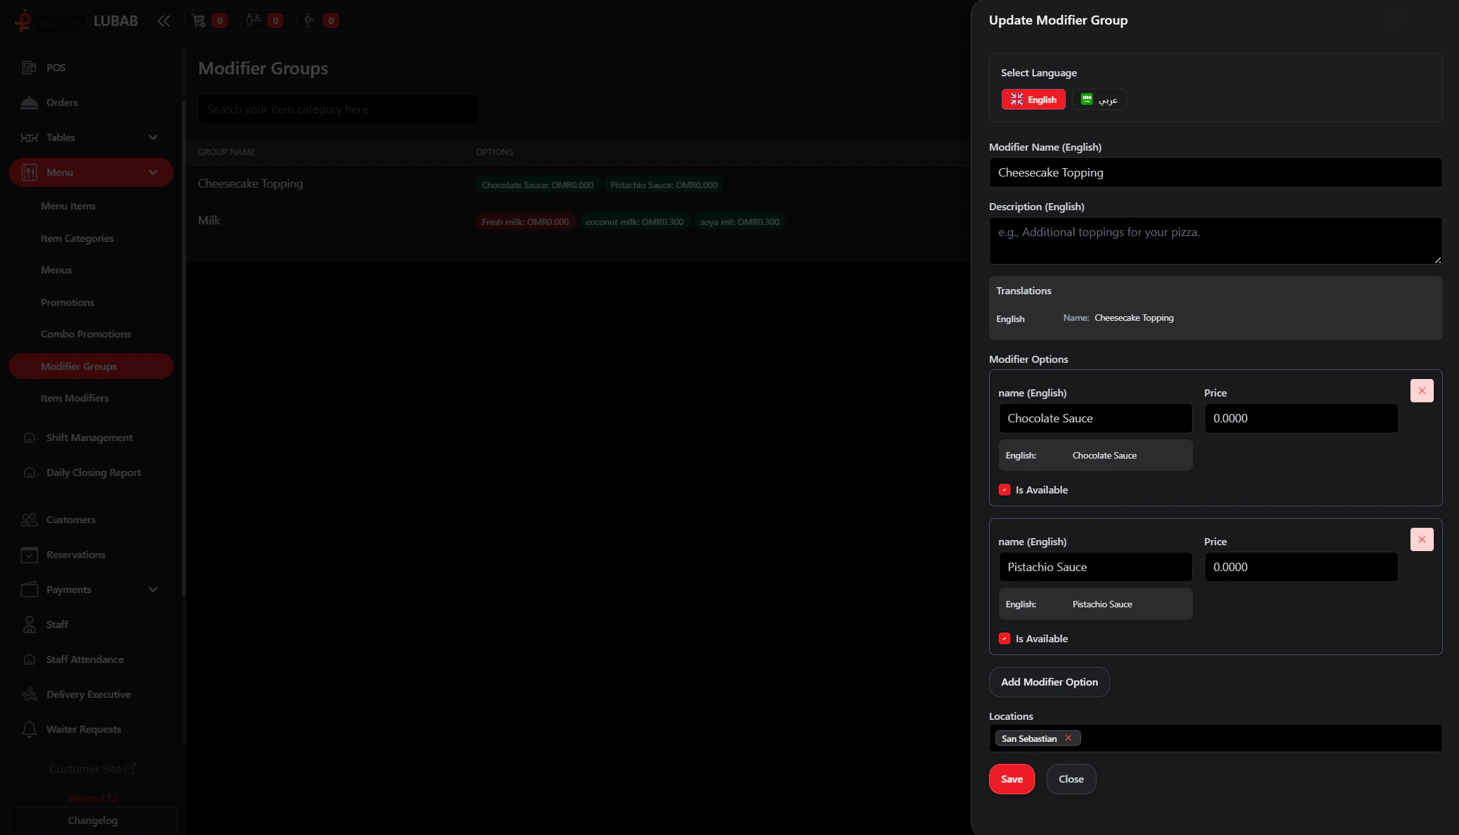Expand the Payments submenu arrow

[153, 589]
